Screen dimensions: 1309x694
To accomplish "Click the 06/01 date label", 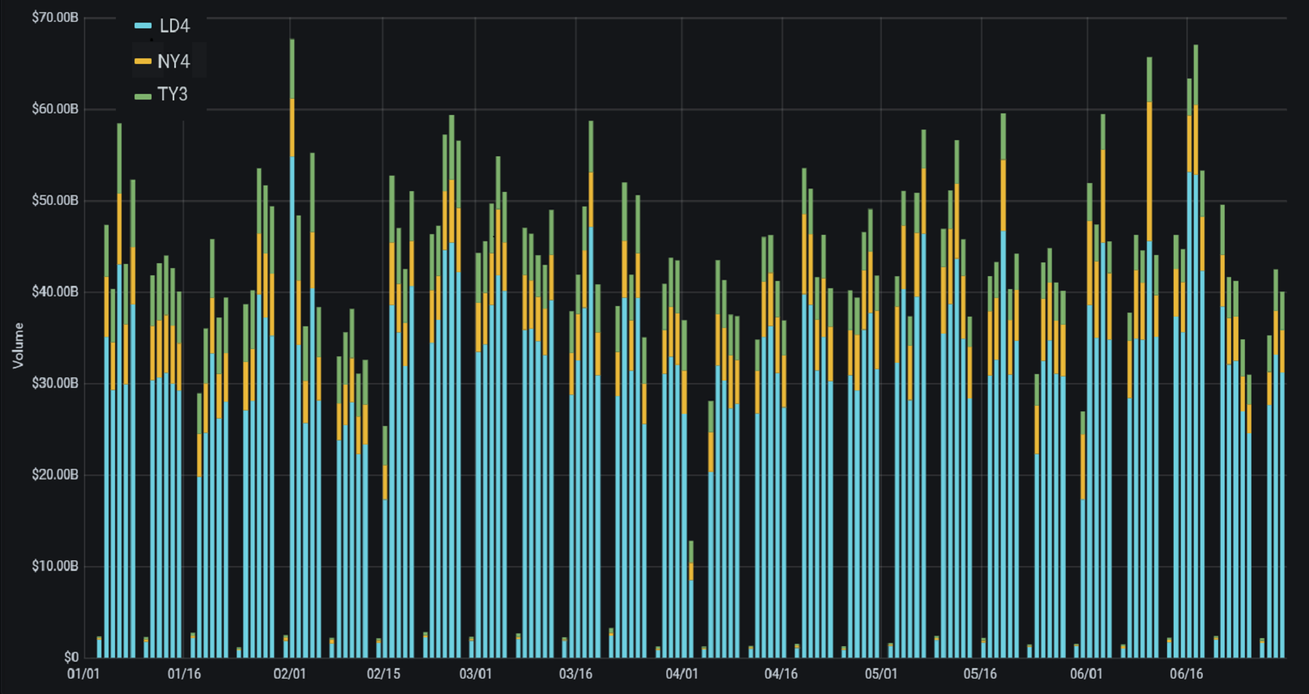I will (1086, 674).
